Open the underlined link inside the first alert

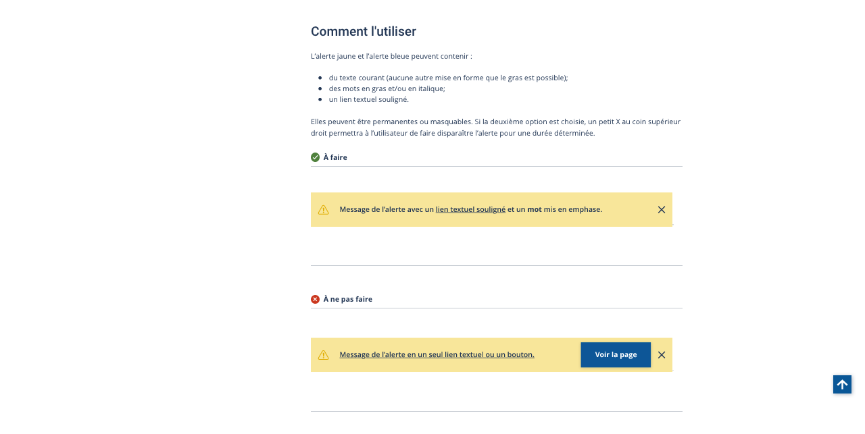(x=470, y=210)
